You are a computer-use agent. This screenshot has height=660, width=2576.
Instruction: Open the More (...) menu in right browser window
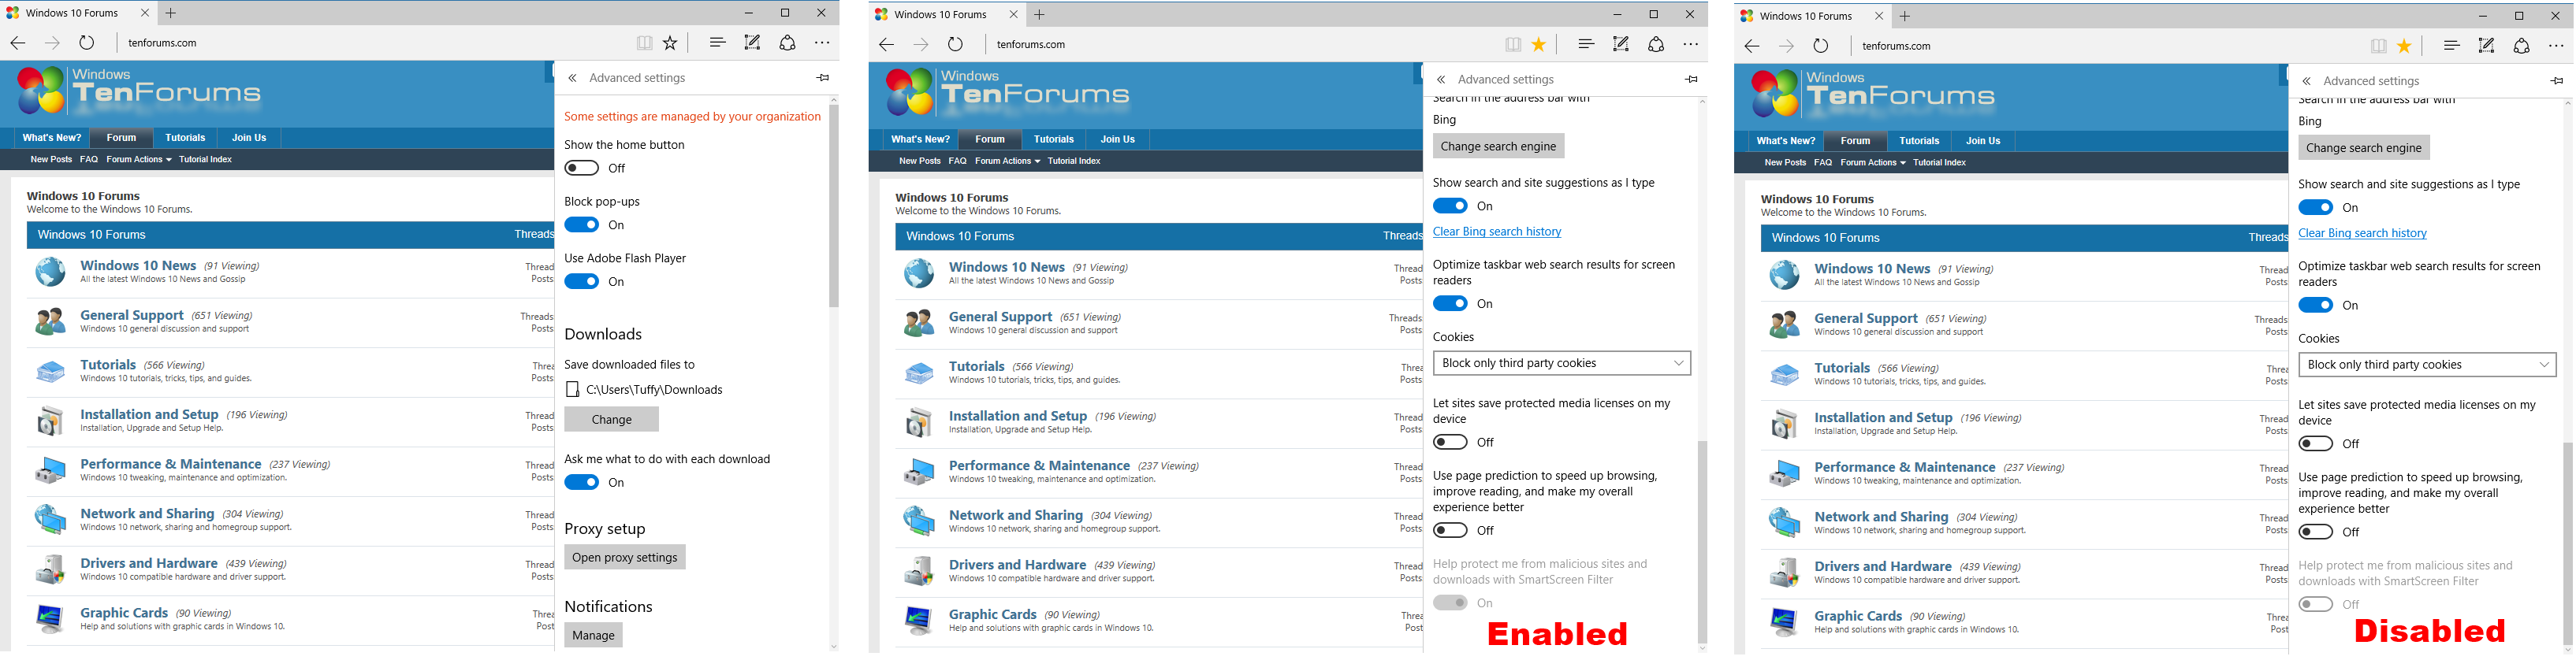pyautogui.click(x=2556, y=46)
